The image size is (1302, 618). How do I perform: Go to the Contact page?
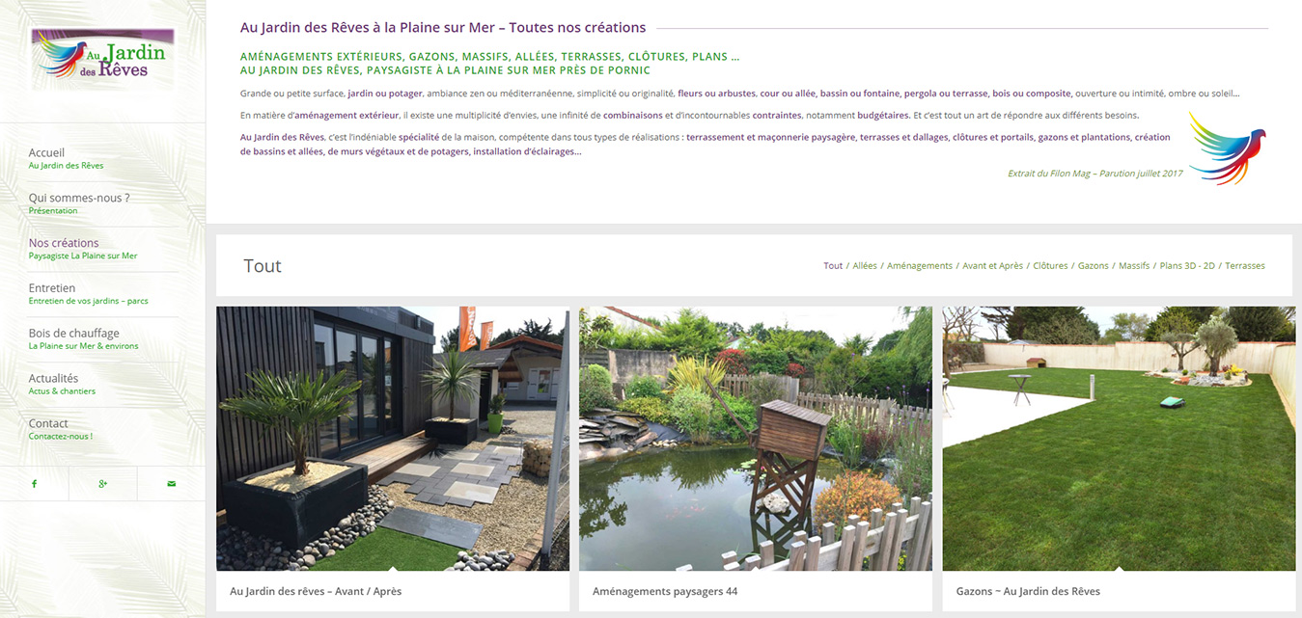coord(61,429)
